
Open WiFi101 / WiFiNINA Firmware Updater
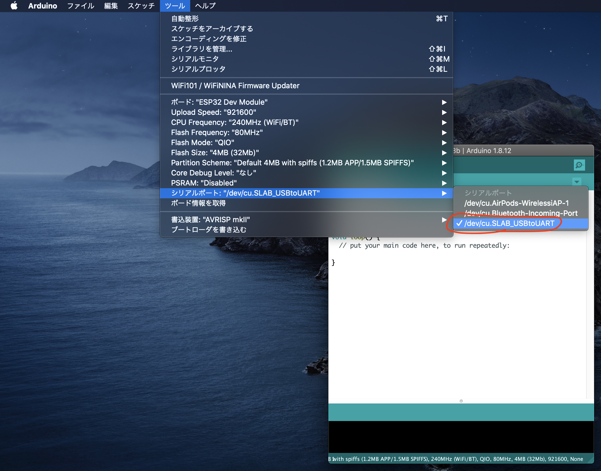coord(235,86)
